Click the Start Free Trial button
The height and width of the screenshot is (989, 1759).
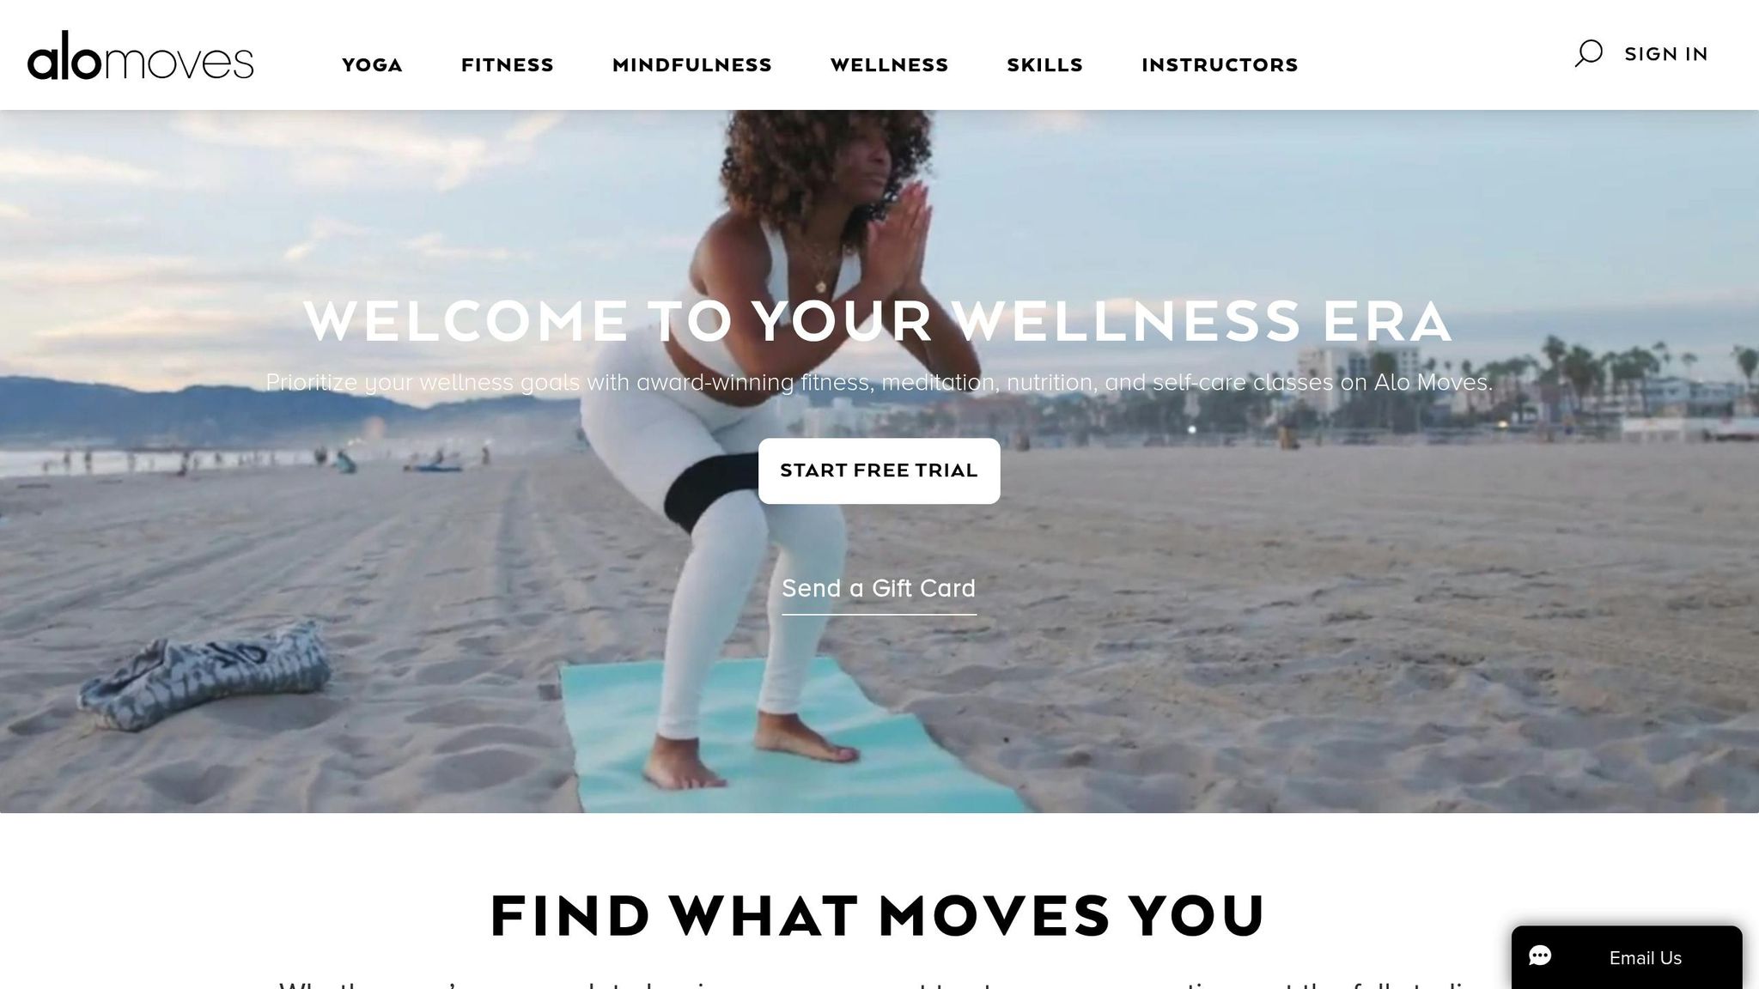pos(879,470)
